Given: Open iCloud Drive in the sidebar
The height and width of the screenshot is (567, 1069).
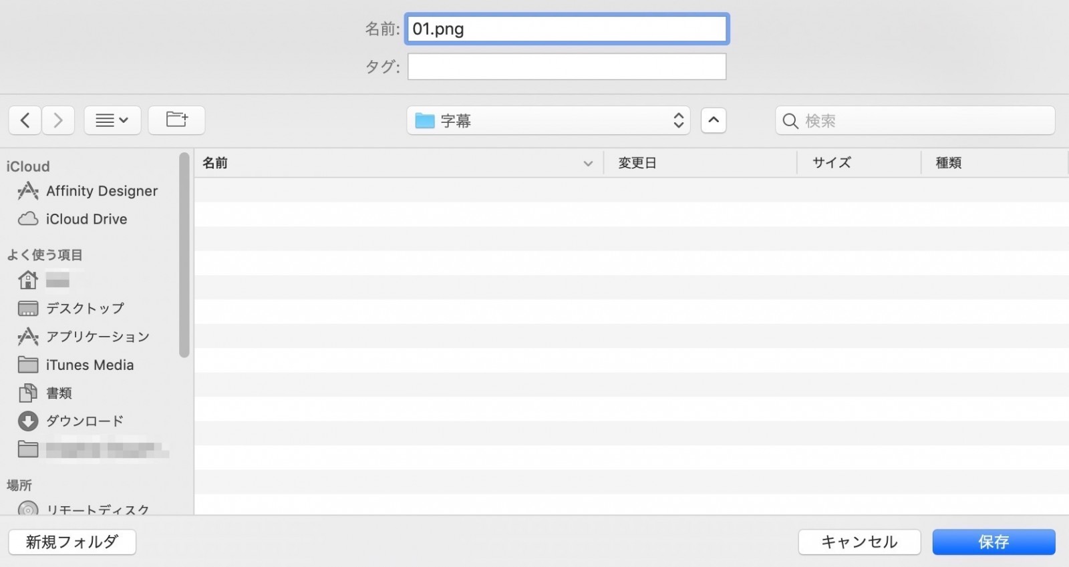Looking at the screenshot, I should coord(73,219).
